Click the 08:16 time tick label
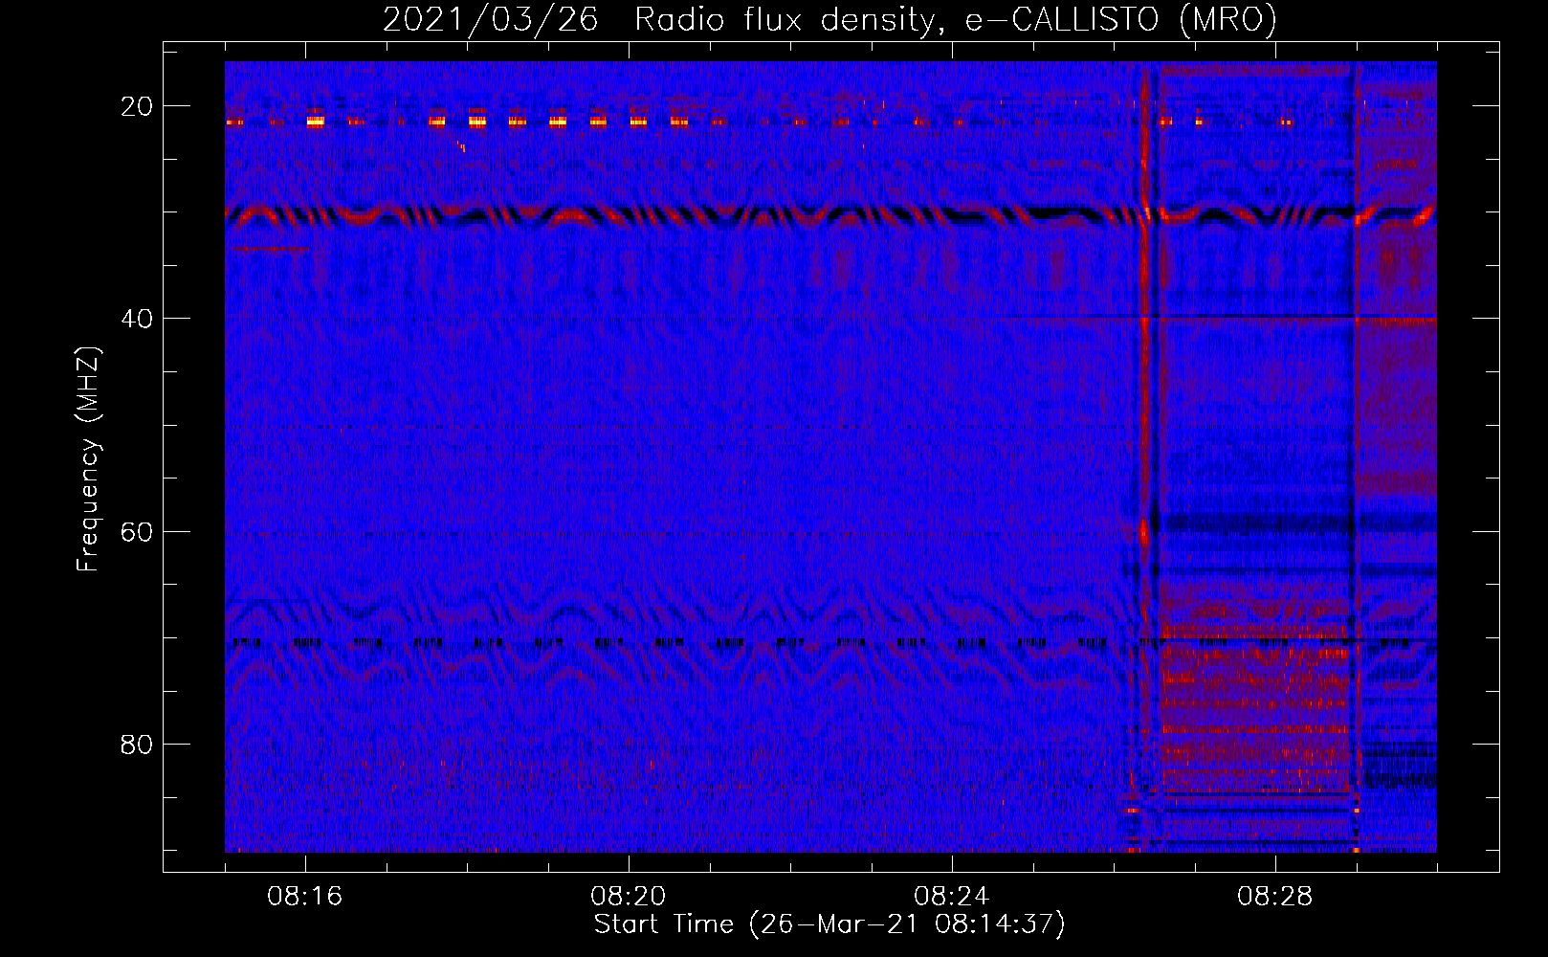 [x=305, y=897]
